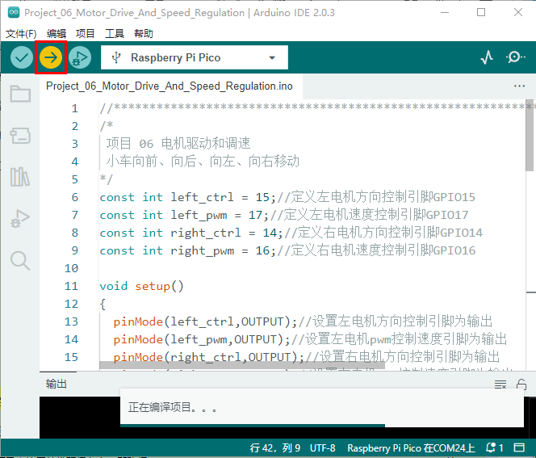536x458 pixels.
Task: Click the Upload arrow button
Action: [x=51, y=57]
